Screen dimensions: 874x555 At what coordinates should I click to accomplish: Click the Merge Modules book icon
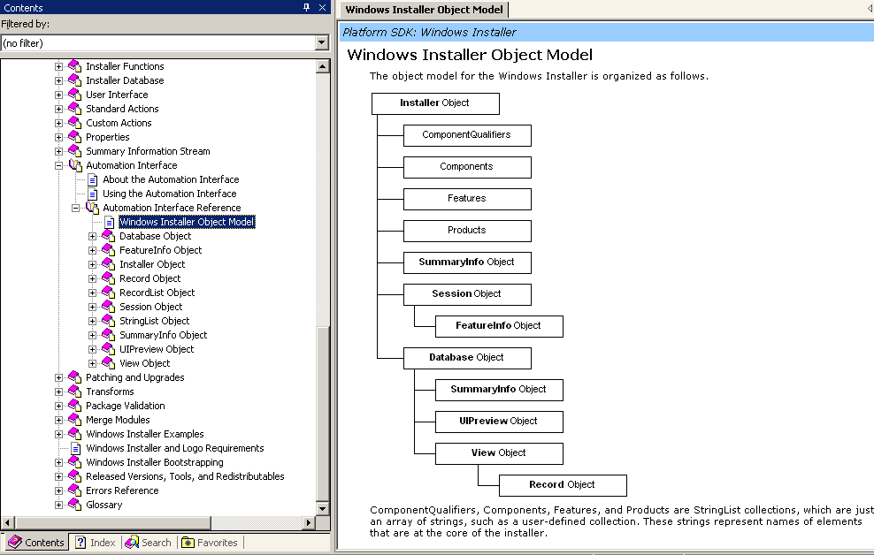click(x=74, y=420)
